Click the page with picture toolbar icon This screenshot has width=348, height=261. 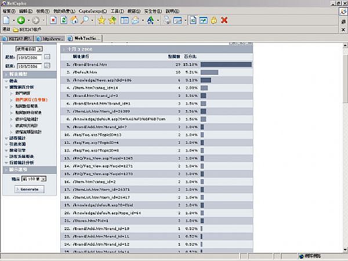(x=193, y=20)
